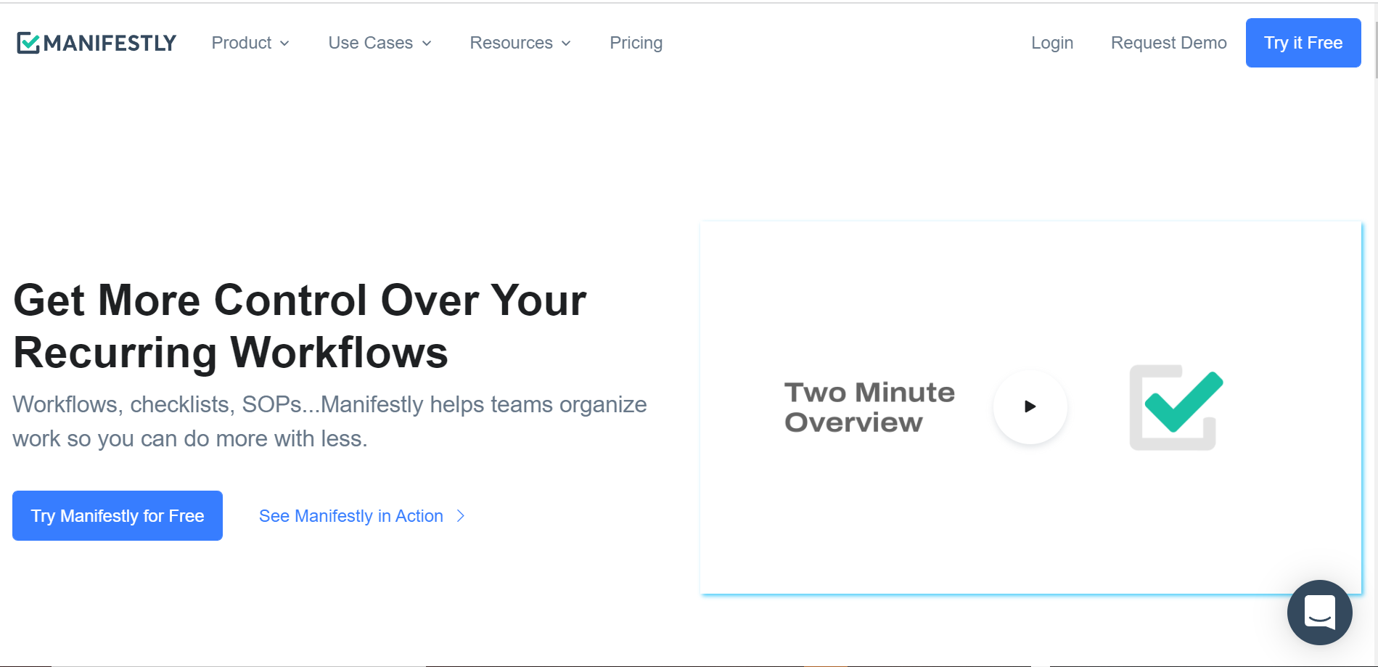The width and height of the screenshot is (1378, 667).
Task: Select Request Demo in the header
Action: [x=1168, y=43]
